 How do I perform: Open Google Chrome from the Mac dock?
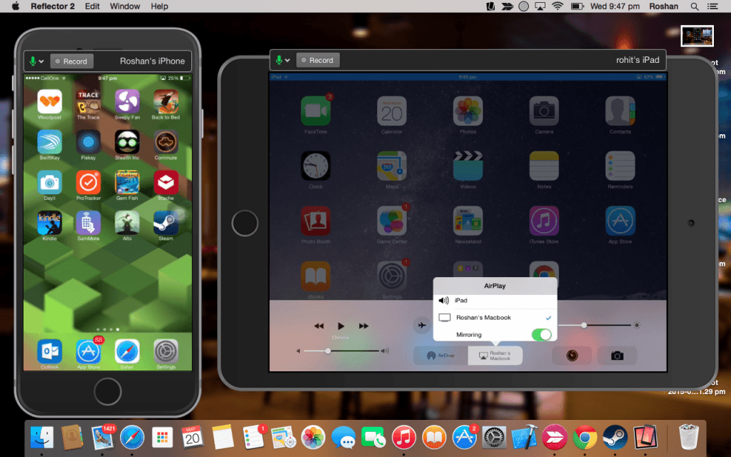[585, 436]
